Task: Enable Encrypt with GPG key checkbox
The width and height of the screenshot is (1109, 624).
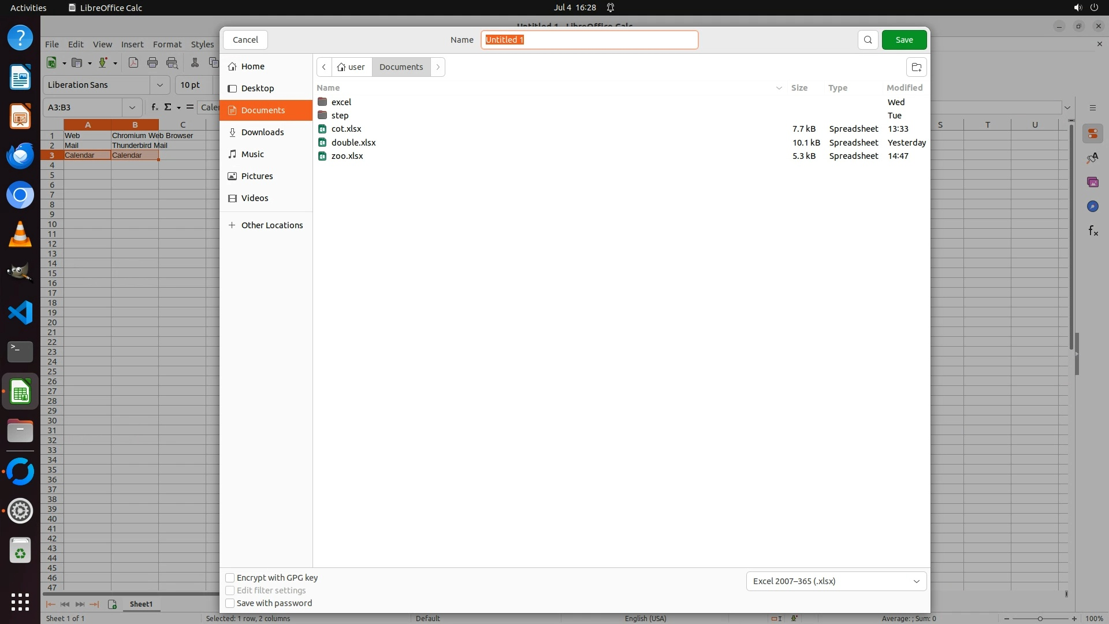Action: tap(230, 578)
